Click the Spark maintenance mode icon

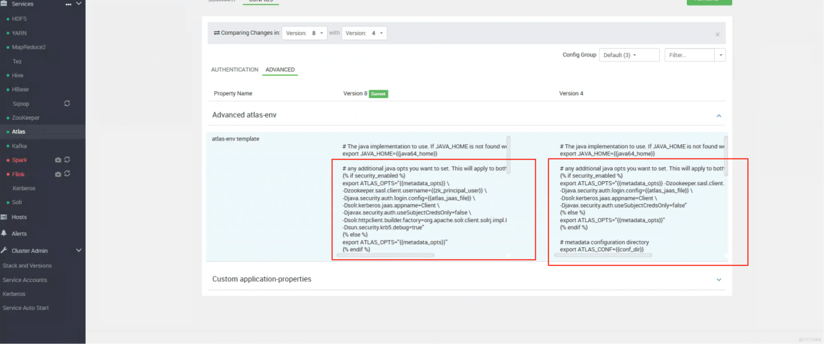[x=58, y=160]
